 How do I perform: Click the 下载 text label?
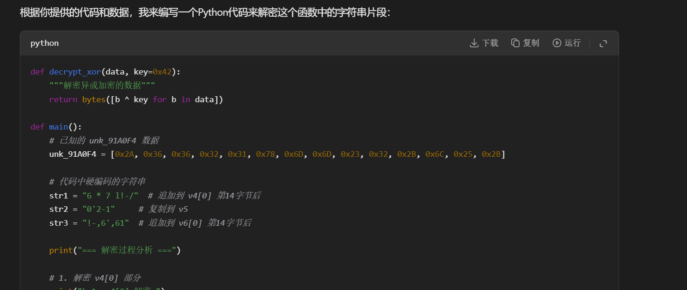(x=490, y=43)
